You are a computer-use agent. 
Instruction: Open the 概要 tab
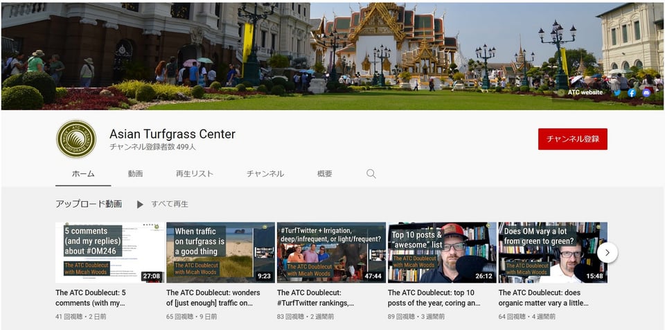click(x=325, y=174)
